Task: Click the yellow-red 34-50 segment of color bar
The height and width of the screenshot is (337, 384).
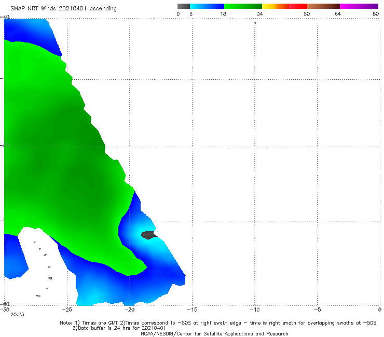Action: tap(284, 6)
